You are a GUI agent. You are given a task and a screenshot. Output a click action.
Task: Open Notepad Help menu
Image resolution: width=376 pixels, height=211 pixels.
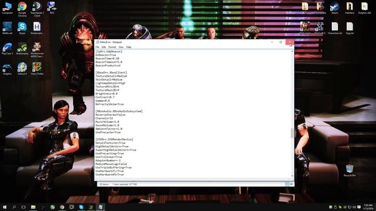point(129,47)
